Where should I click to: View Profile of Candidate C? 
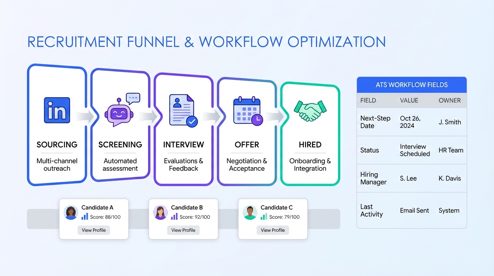pos(273,230)
